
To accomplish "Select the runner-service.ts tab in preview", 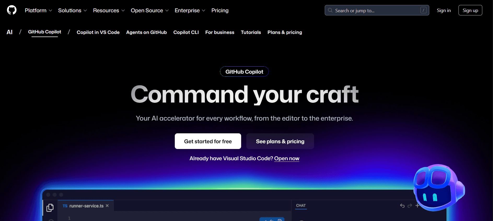I will pos(86,206).
